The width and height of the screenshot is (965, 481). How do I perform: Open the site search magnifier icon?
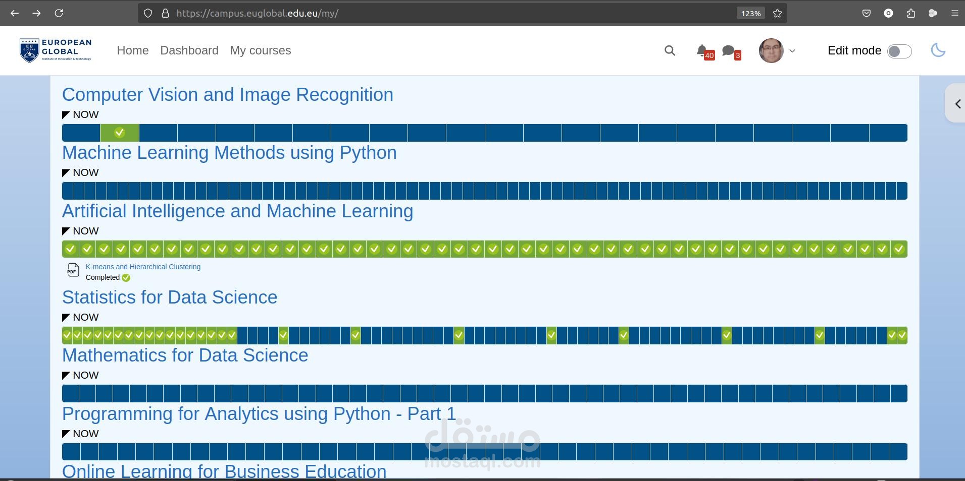[x=670, y=50]
